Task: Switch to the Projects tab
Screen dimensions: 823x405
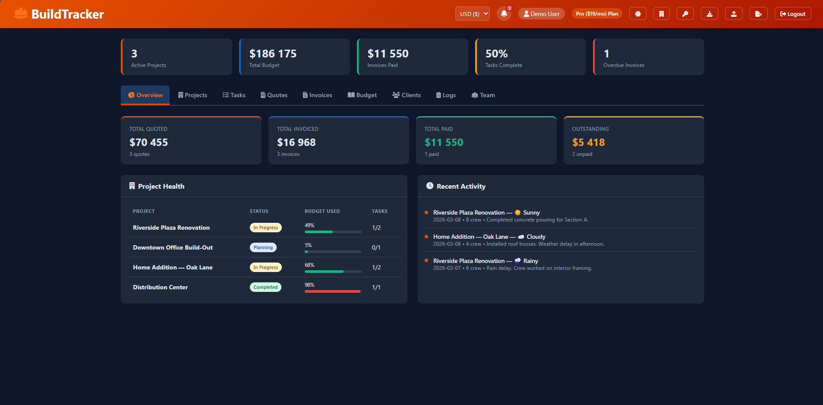Action: [x=192, y=95]
